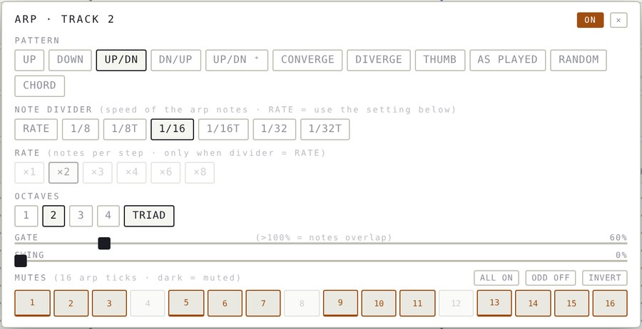
Task: Mute arp tick 13
Action: click(494, 303)
